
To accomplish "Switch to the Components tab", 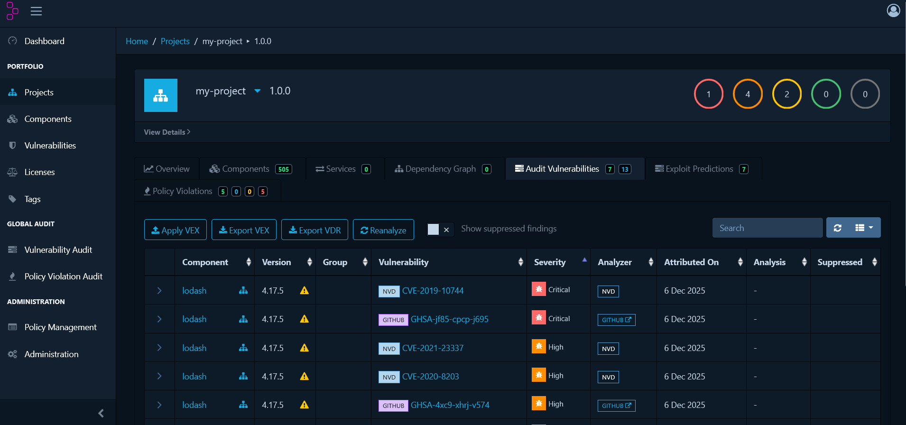I will [x=252, y=169].
